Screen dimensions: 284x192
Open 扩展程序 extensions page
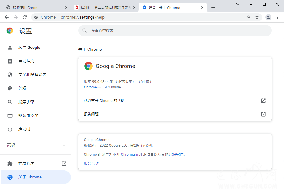coord(36,163)
